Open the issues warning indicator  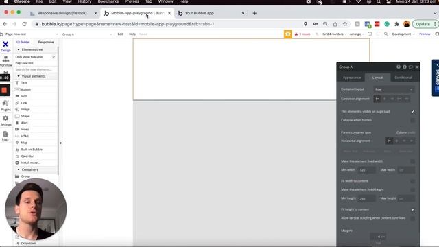click(x=302, y=34)
